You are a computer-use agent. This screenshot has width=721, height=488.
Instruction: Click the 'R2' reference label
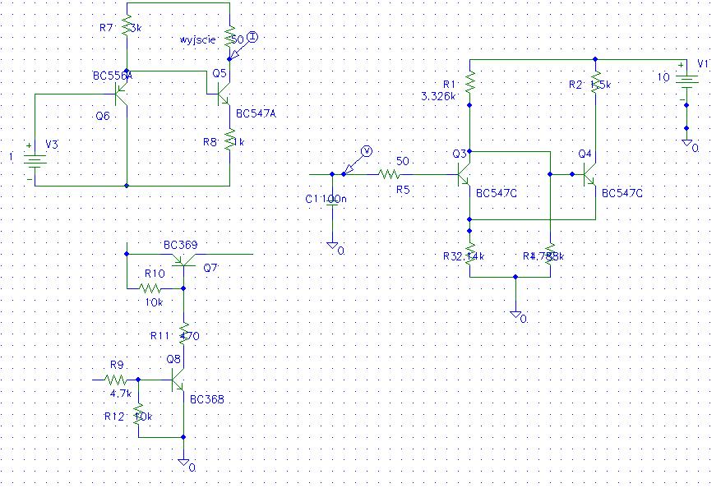[x=575, y=84]
